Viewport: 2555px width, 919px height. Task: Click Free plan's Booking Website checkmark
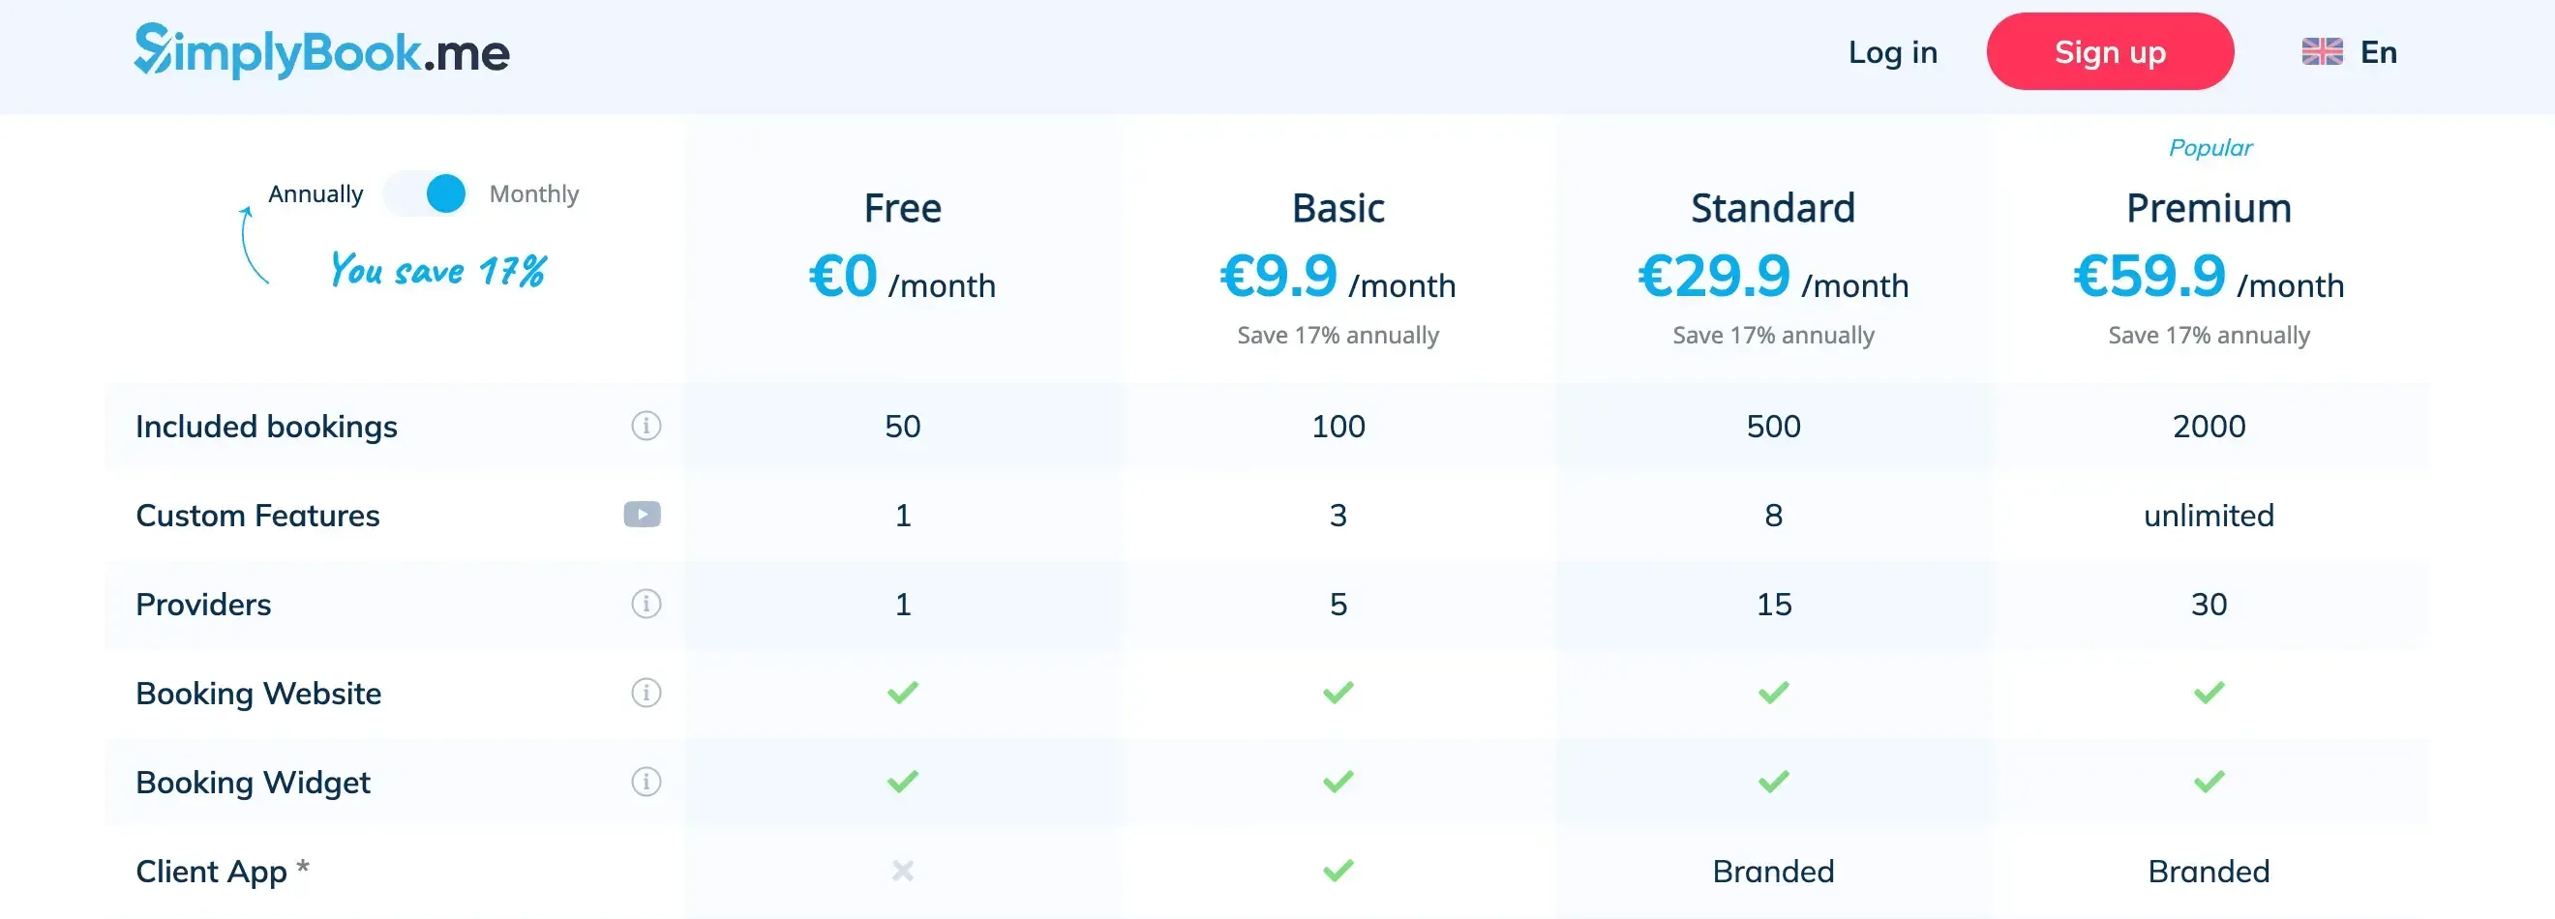(x=902, y=693)
